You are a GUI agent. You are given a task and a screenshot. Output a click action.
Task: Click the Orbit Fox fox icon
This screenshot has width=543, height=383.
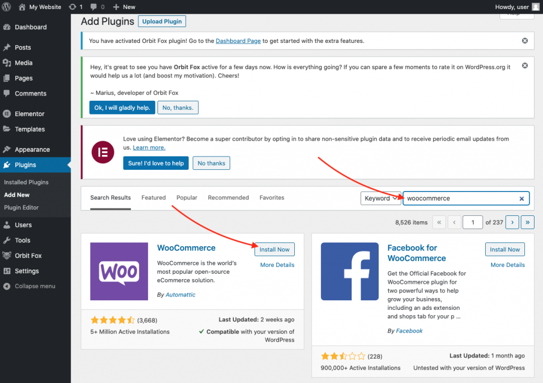[x=7, y=256]
